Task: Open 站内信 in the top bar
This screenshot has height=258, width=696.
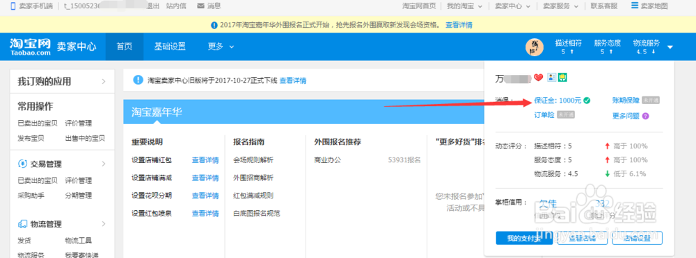Action: (x=176, y=6)
